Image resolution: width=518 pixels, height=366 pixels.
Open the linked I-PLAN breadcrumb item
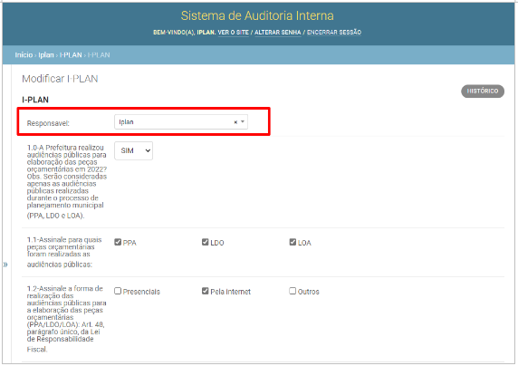coord(71,55)
